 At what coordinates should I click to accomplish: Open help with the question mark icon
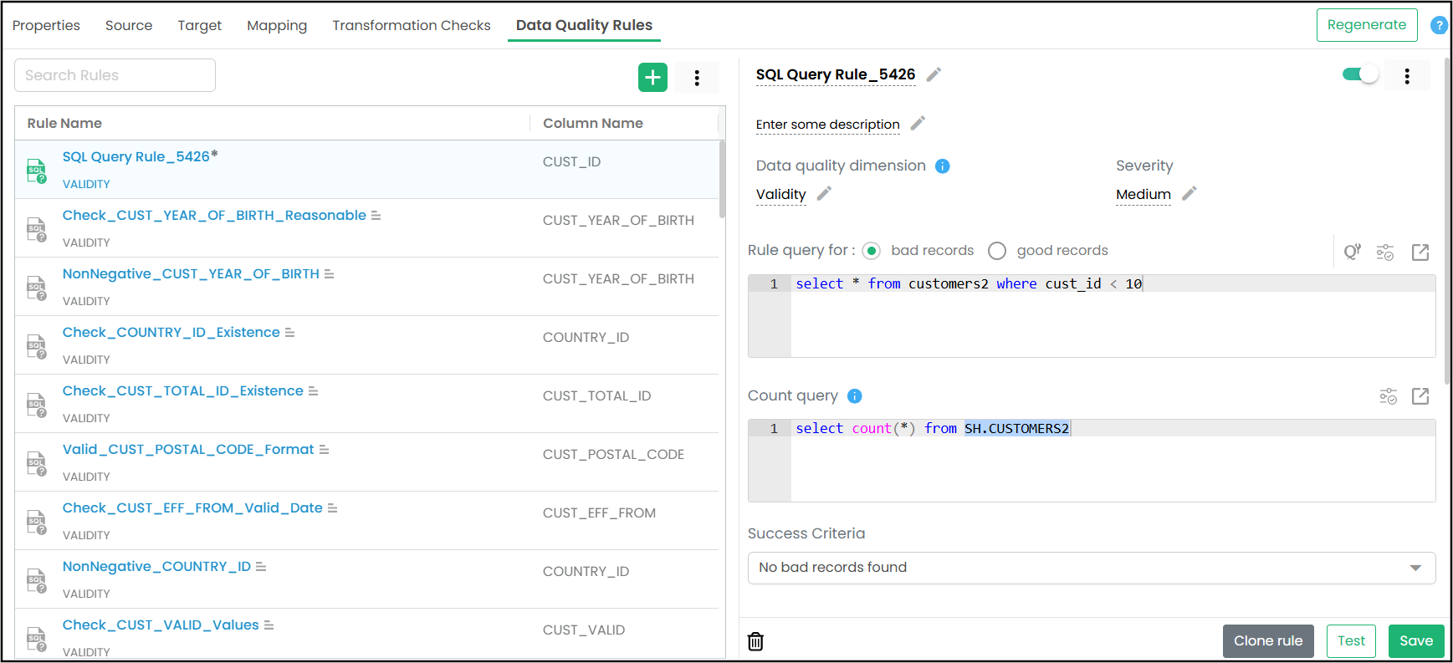pyautogui.click(x=1438, y=25)
